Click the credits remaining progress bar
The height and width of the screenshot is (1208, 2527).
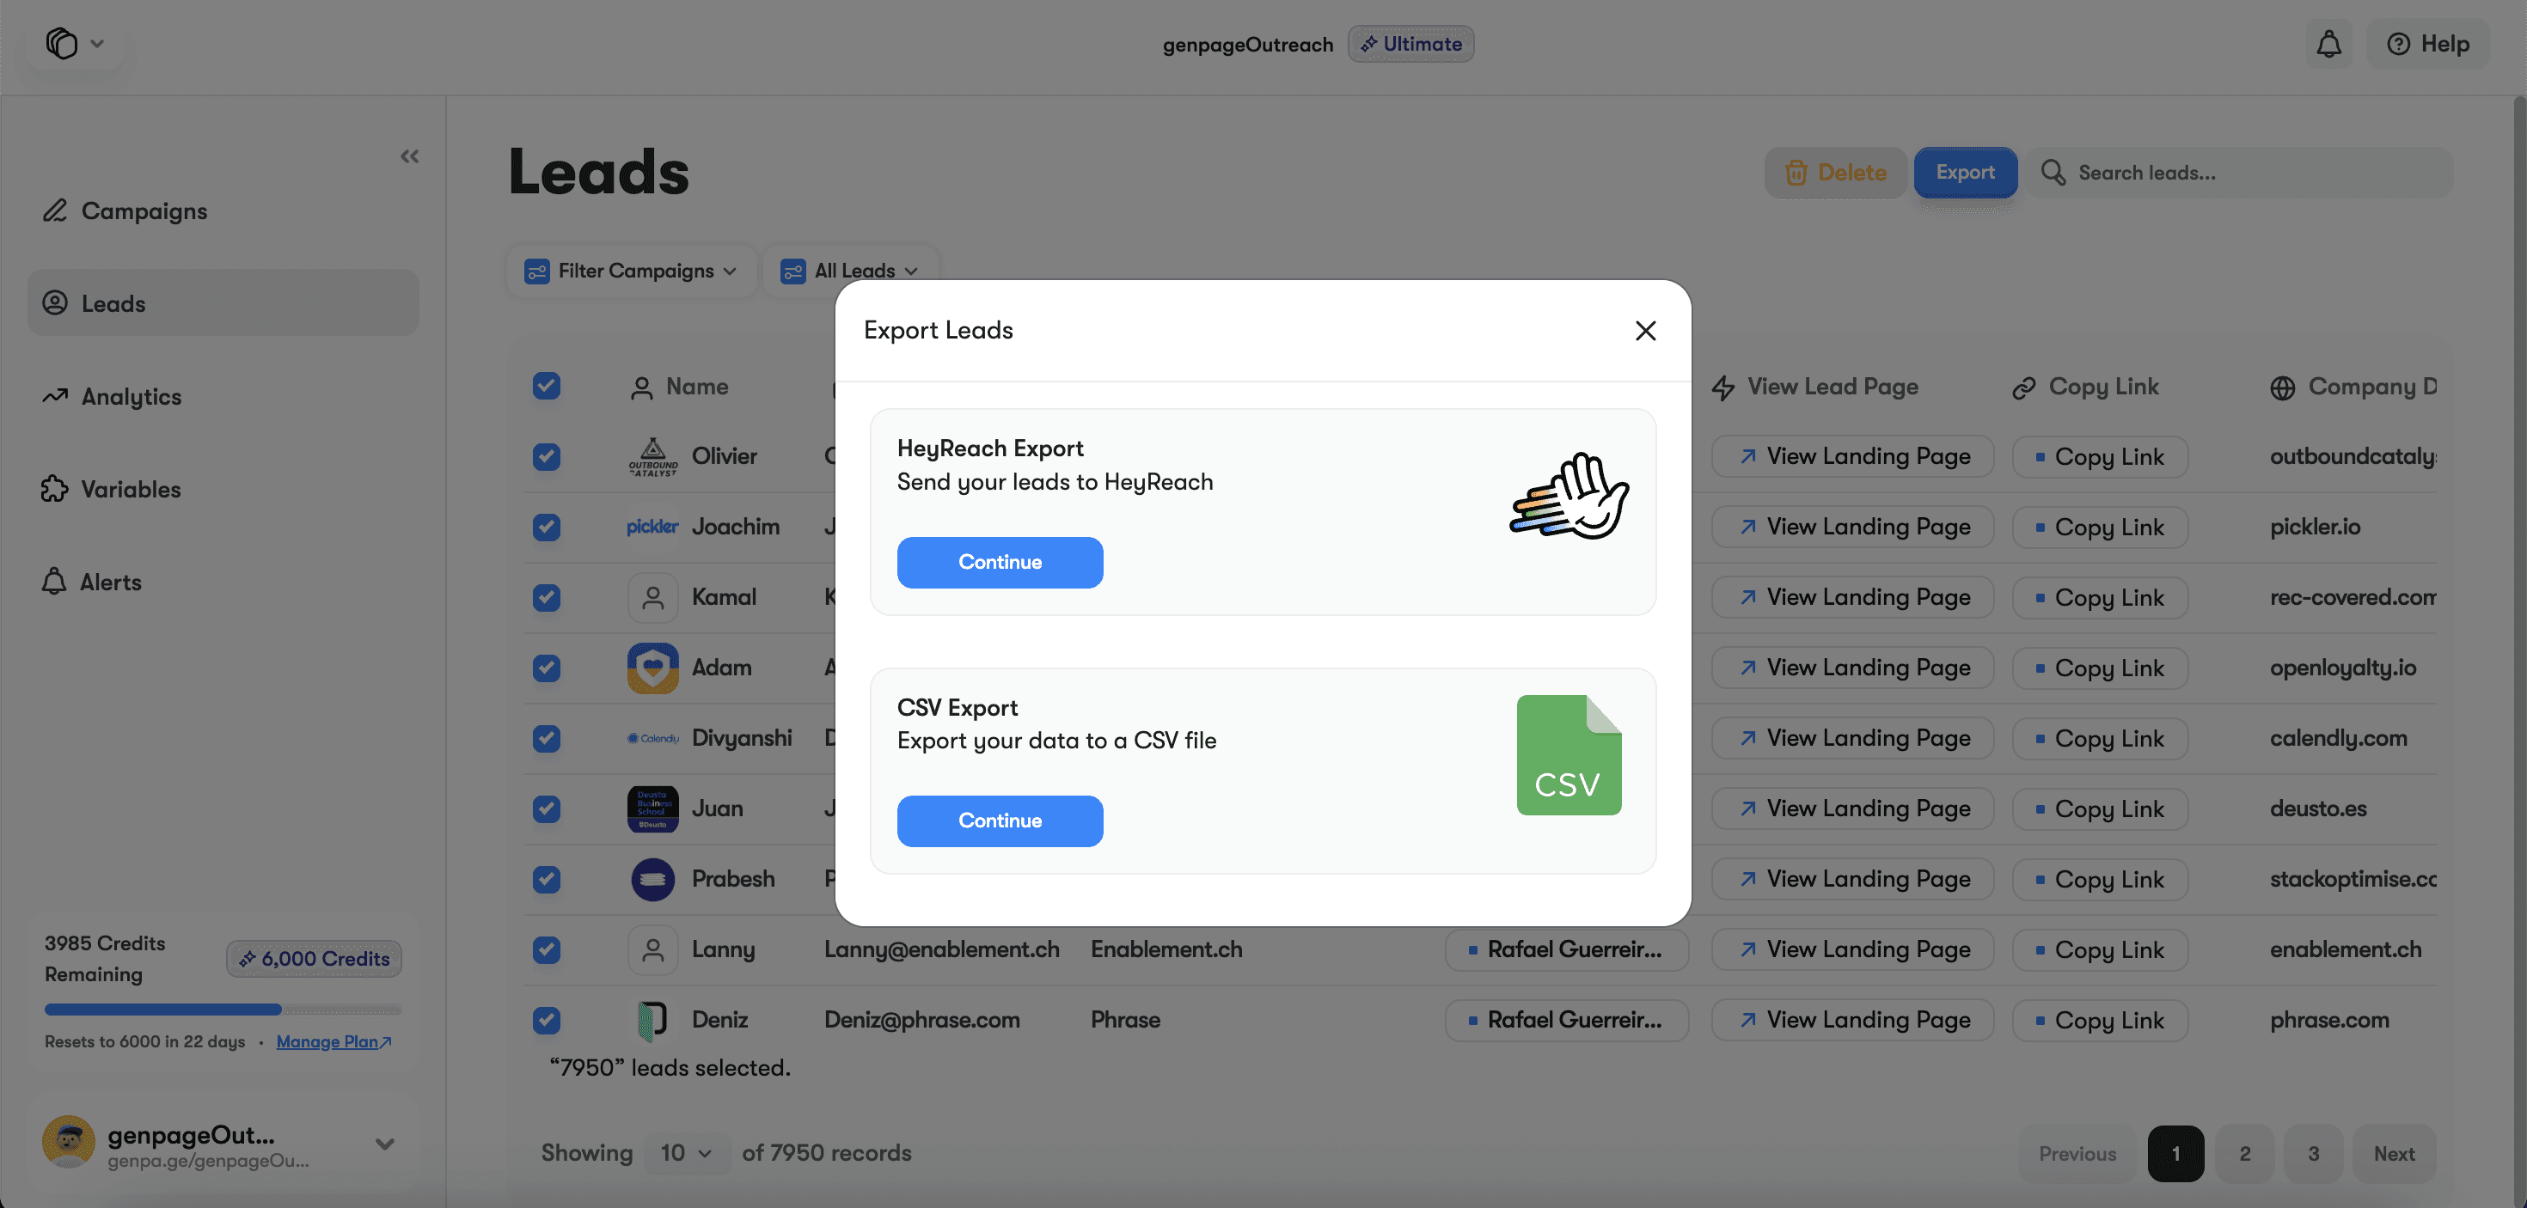pos(222,1009)
